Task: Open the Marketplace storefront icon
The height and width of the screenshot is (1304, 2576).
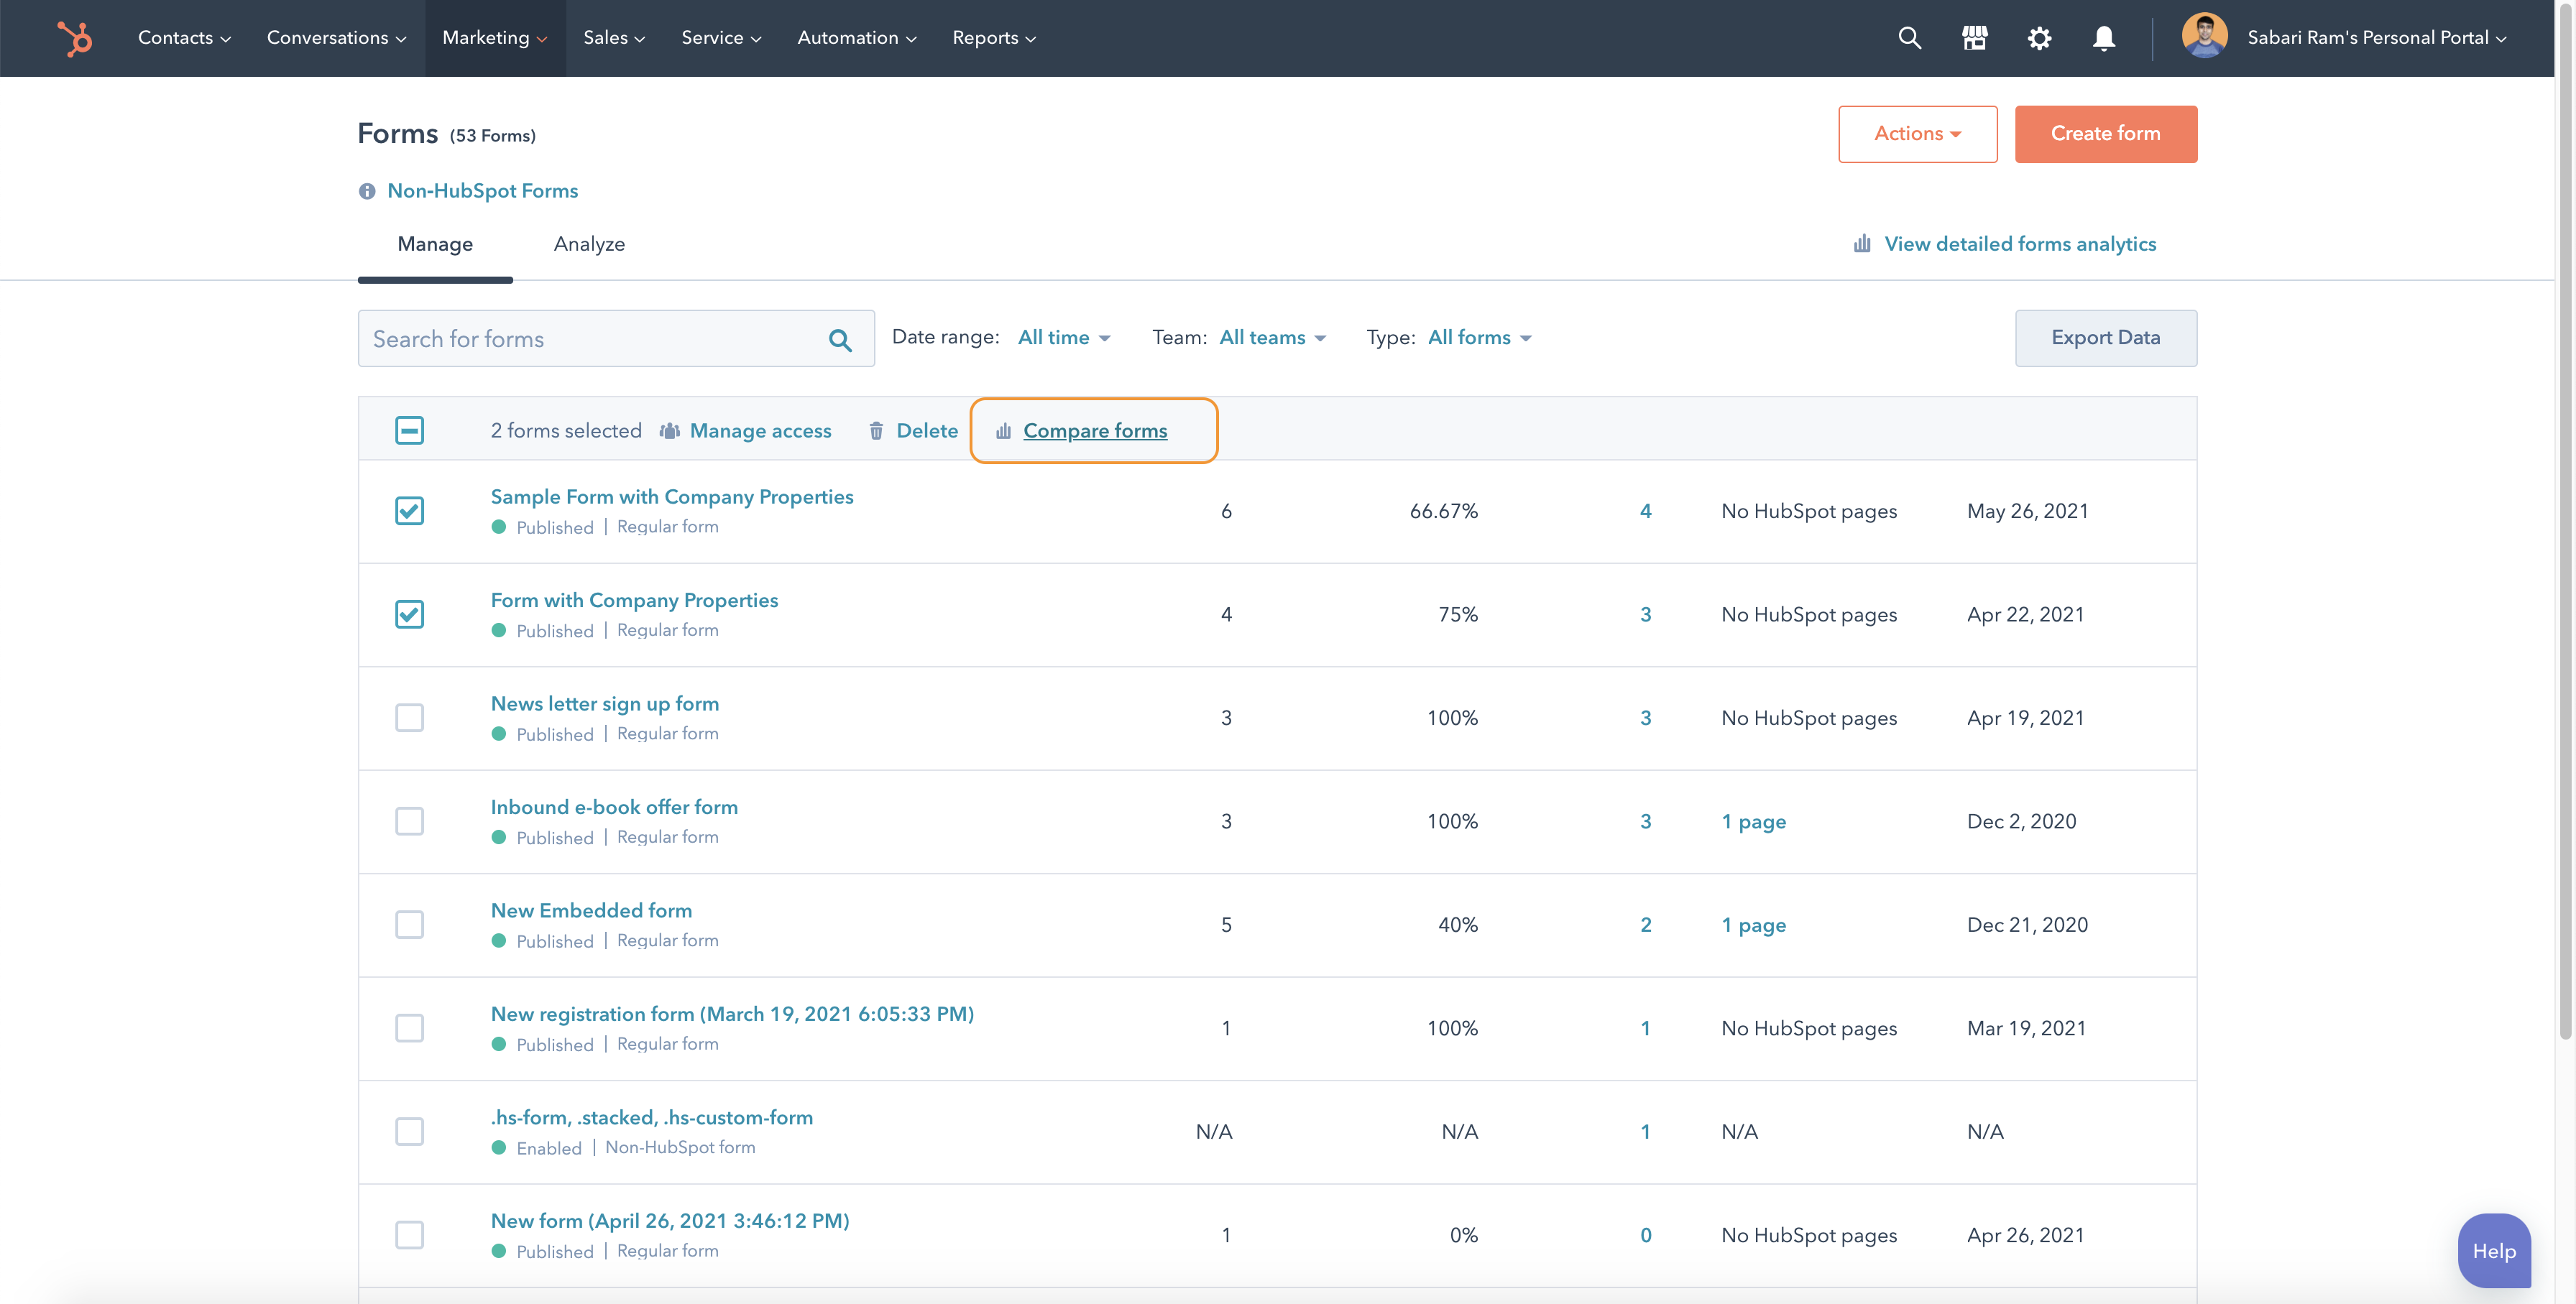Action: (x=1974, y=38)
